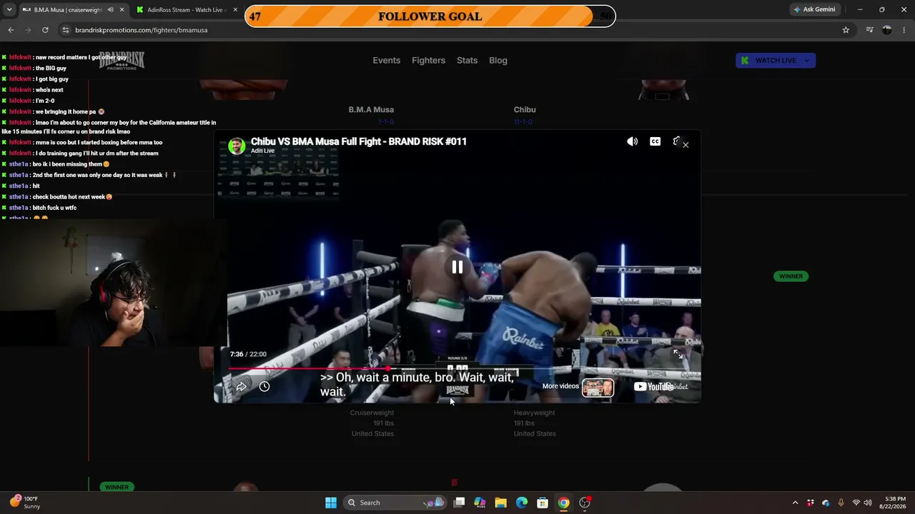Image resolution: width=915 pixels, height=514 pixels.
Task: Click the Chrome taskbar icon
Action: pos(563,503)
